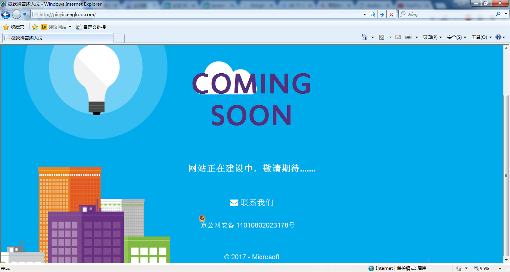Expand the Home button dropdown arrow
This screenshot has width=510, height=272.
tap(373, 37)
